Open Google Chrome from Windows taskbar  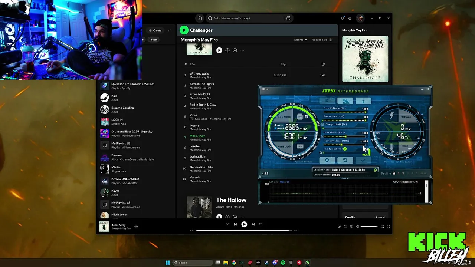click(x=234, y=263)
